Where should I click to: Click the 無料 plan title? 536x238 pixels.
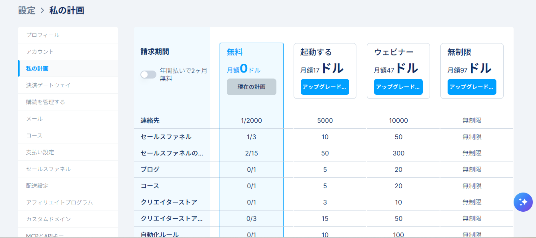tap(235, 52)
